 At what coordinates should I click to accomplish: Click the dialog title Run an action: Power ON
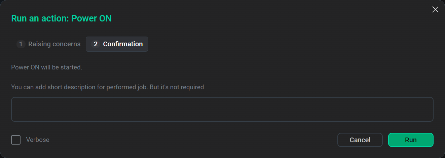point(62,18)
